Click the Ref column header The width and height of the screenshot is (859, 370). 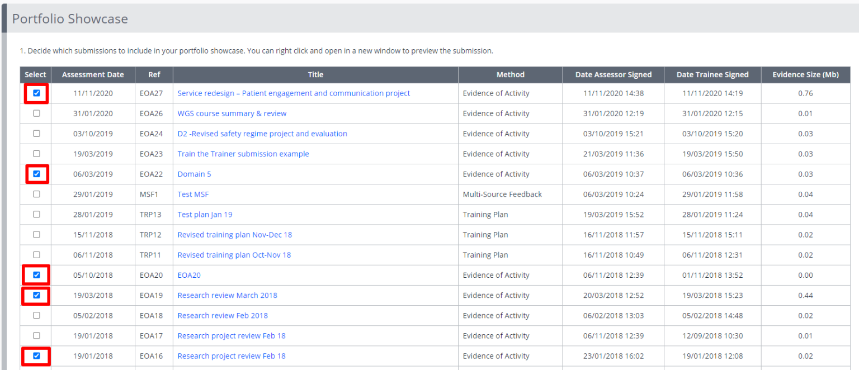[x=154, y=74]
